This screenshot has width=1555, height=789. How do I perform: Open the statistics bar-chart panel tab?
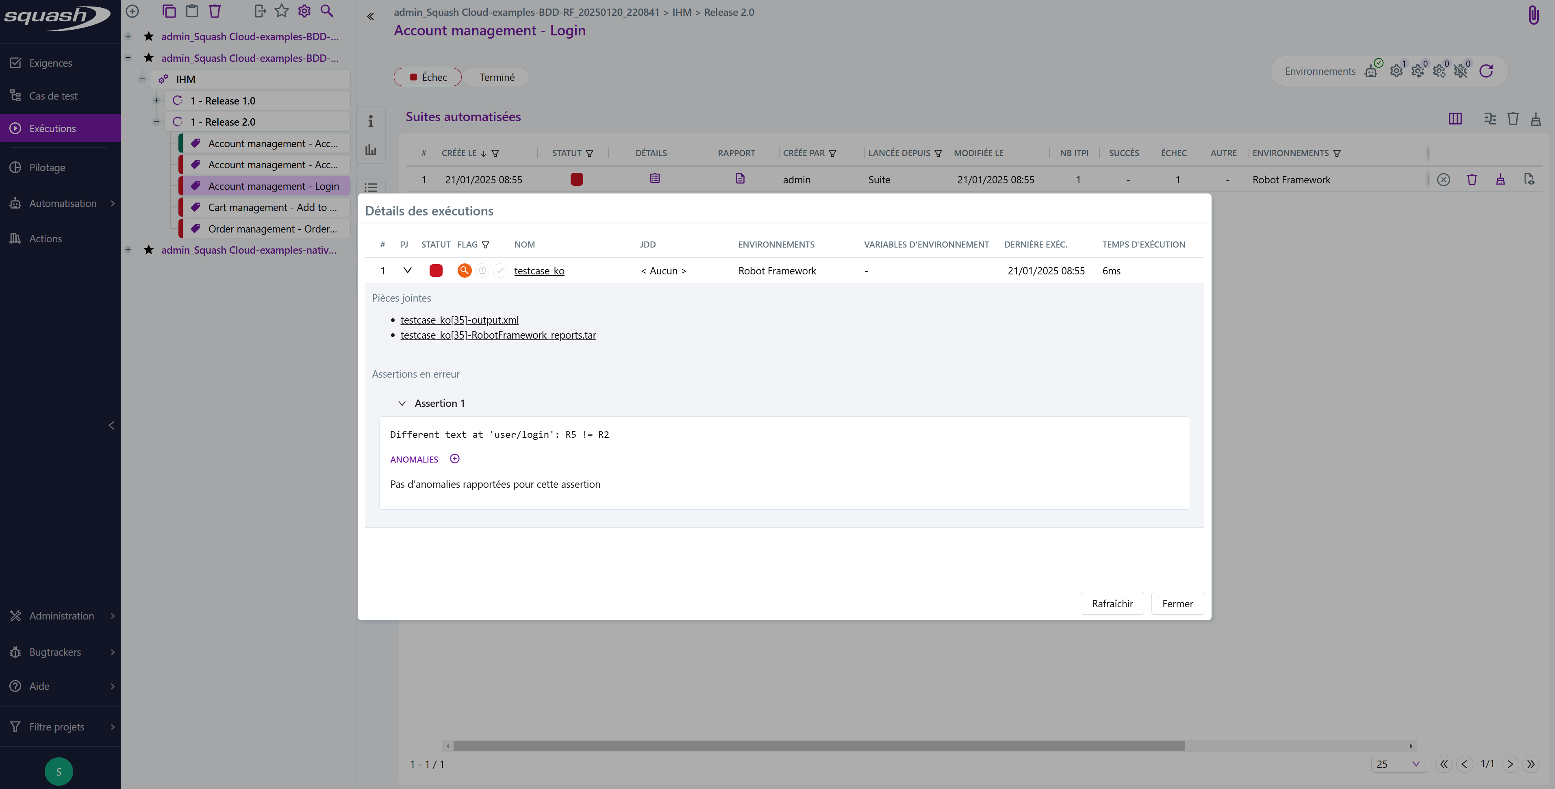pyautogui.click(x=371, y=149)
